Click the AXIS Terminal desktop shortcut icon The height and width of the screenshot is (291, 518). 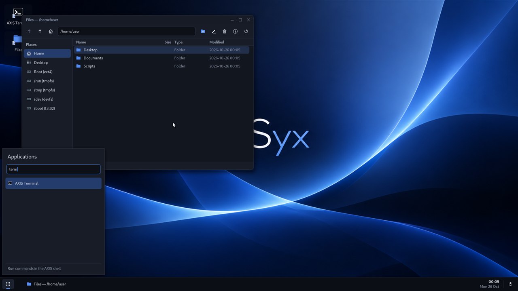pyautogui.click(x=18, y=12)
